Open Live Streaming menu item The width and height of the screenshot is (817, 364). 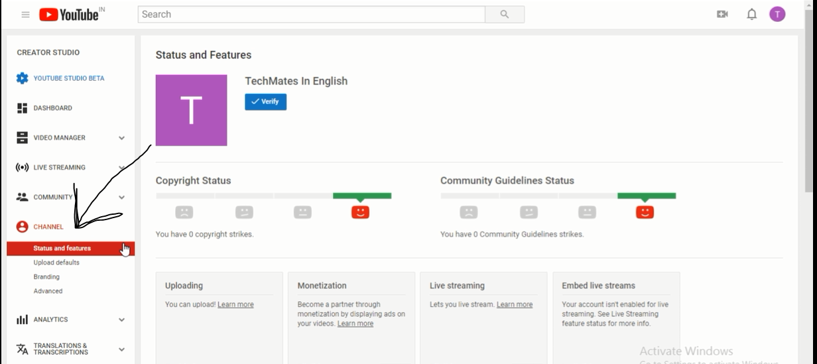60,168
